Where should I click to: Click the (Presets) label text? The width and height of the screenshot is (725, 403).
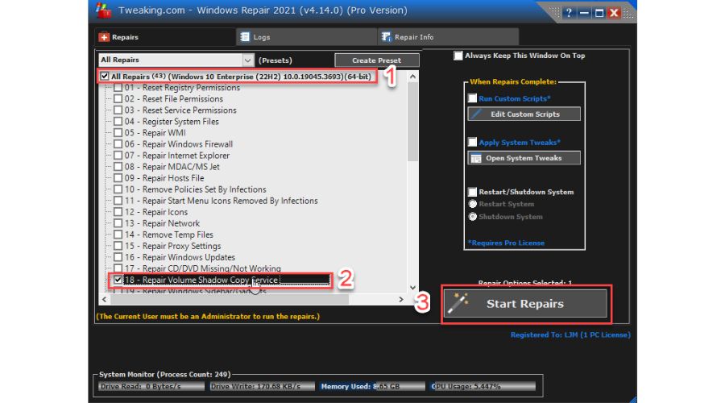(x=275, y=60)
